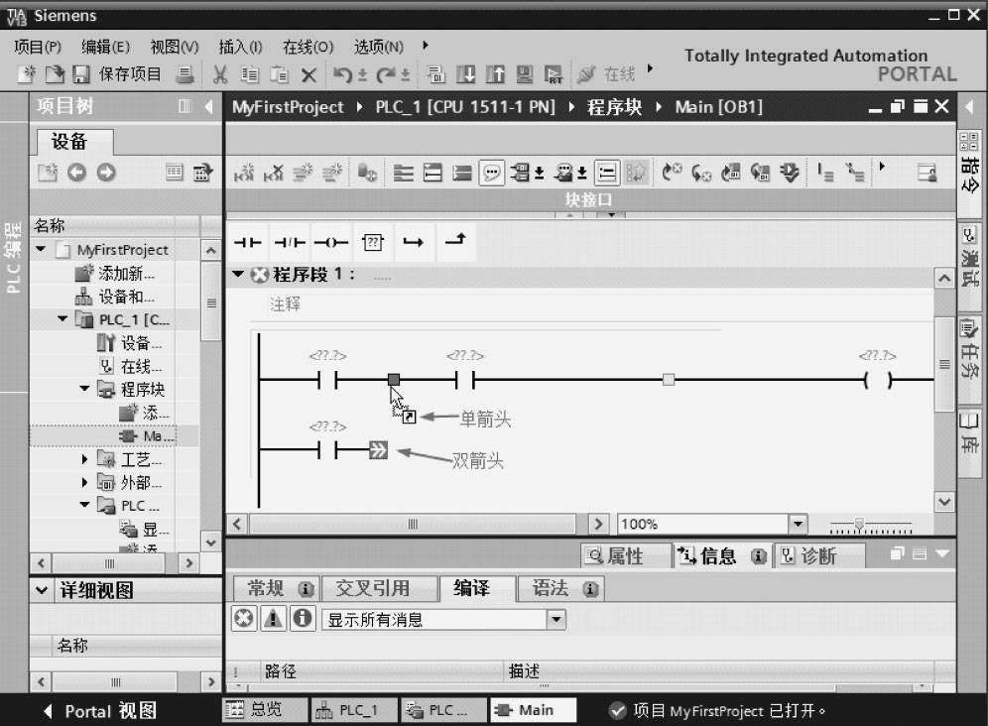Click the Start runtime (RT) icon
The width and height of the screenshot is (988, 726).
(554, 75)
